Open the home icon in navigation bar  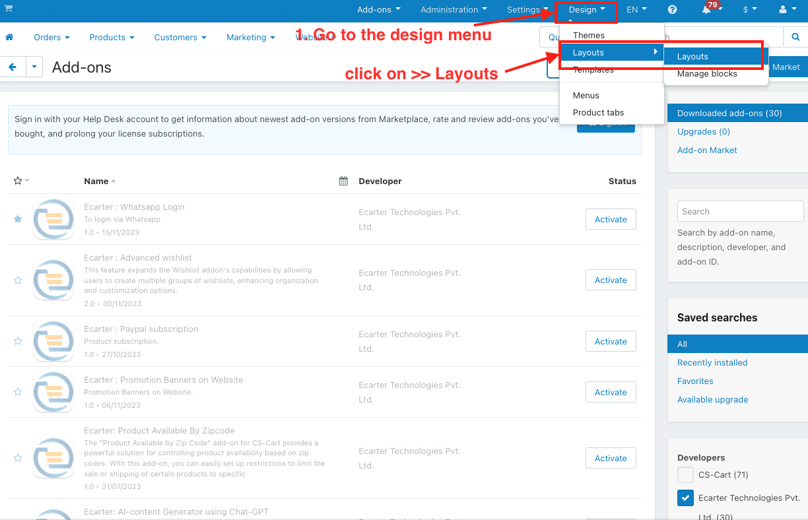coord(9,38)
